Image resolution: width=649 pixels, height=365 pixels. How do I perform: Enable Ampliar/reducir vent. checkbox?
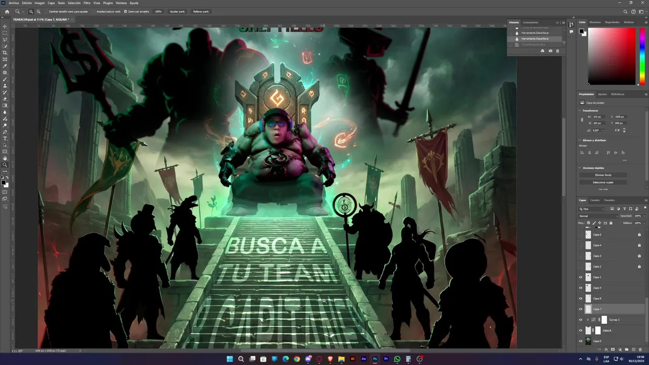tap(95, 11)
